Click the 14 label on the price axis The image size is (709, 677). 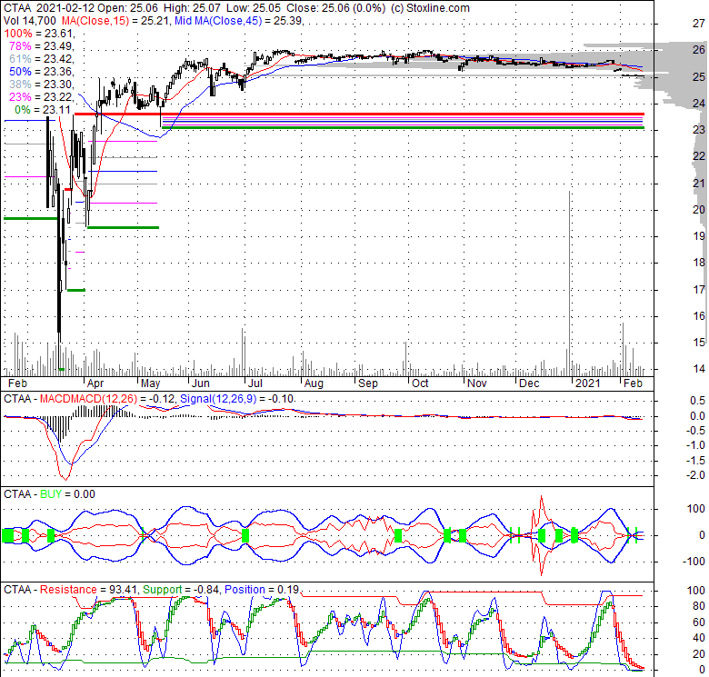coord(699,369)
